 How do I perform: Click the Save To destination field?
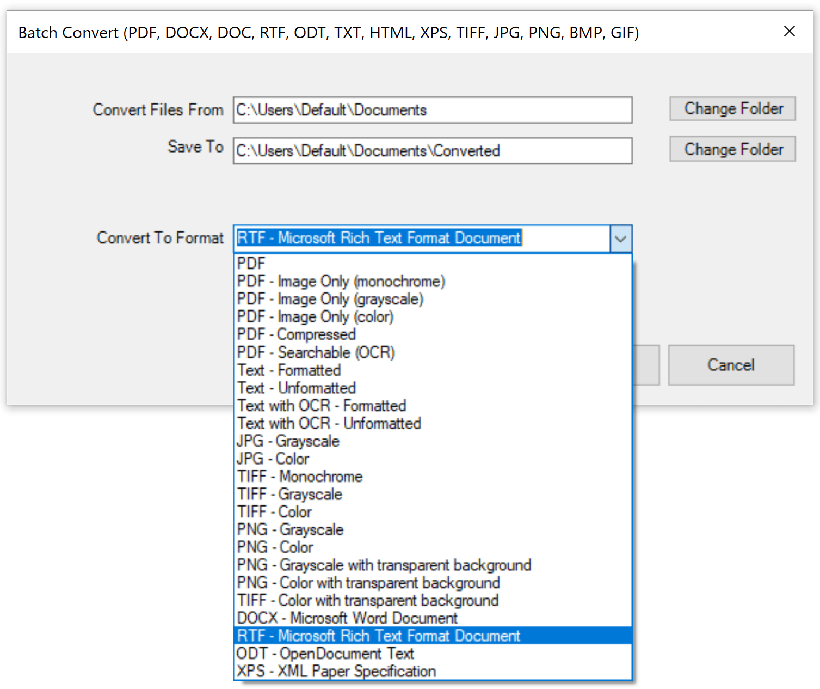[x=432, y=151]
